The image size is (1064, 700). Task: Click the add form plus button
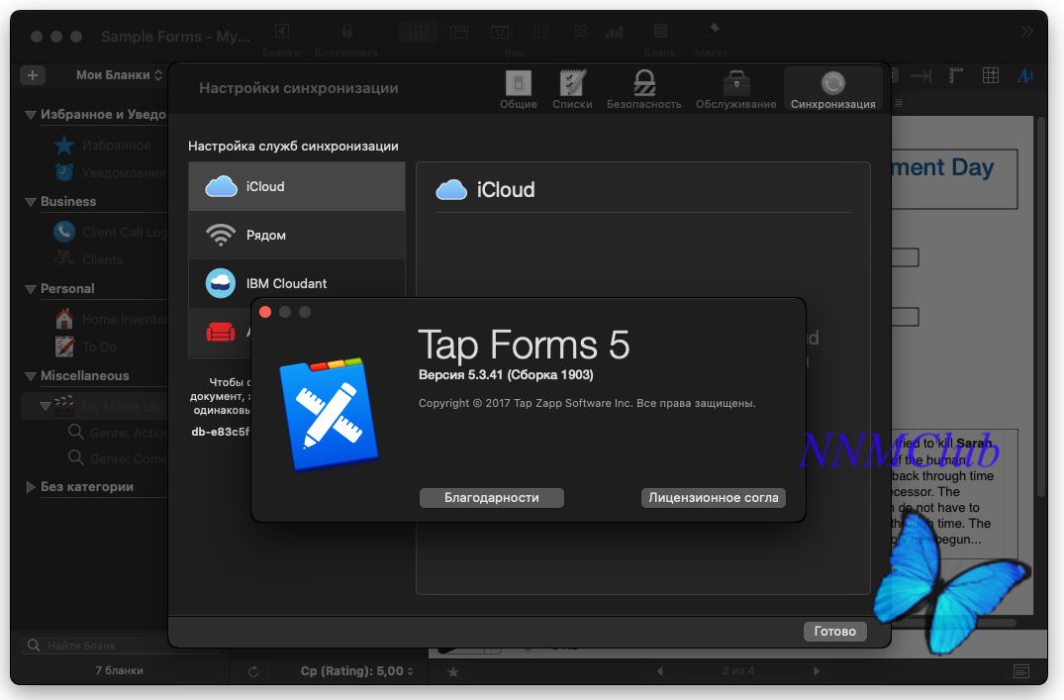coord(33,74)
